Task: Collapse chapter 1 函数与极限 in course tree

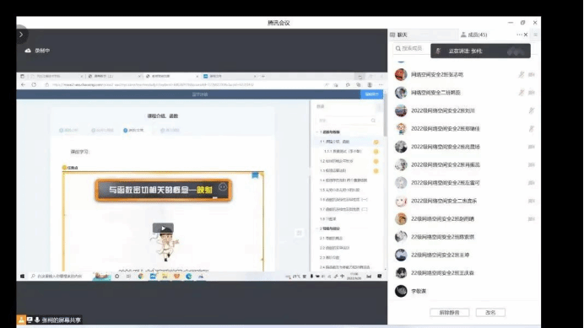Action: (317, 132)
